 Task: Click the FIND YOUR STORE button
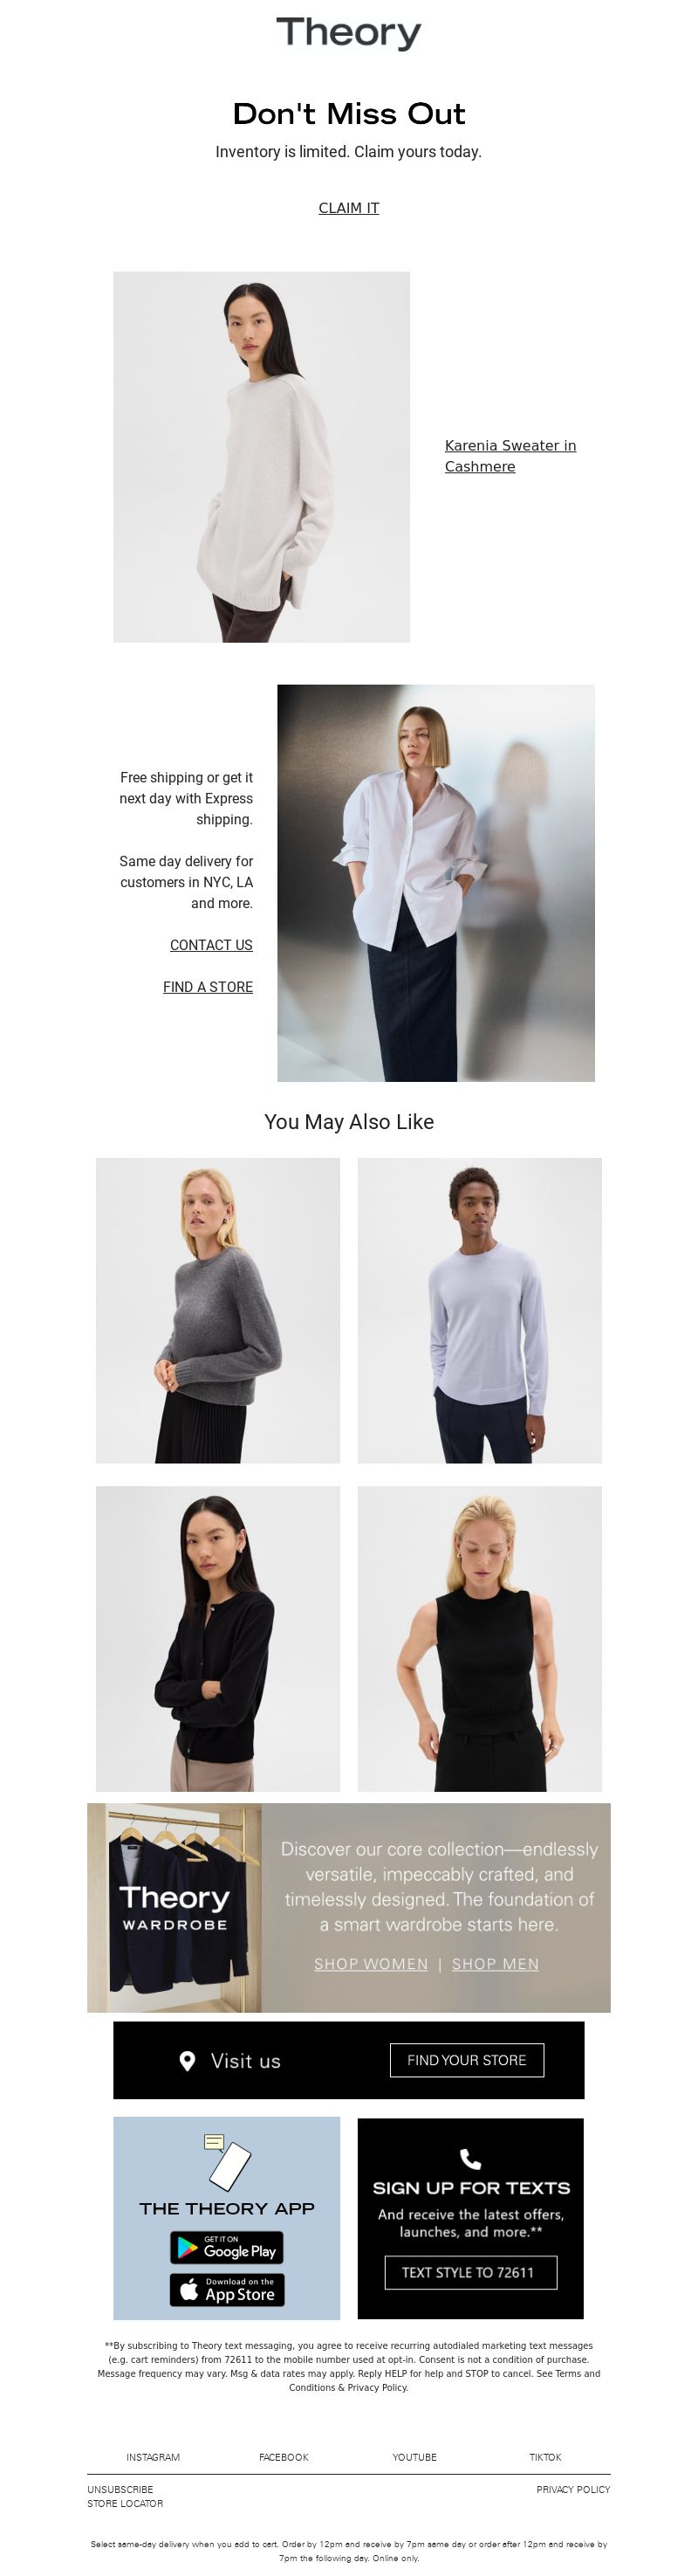click(x=466, y=2060)
